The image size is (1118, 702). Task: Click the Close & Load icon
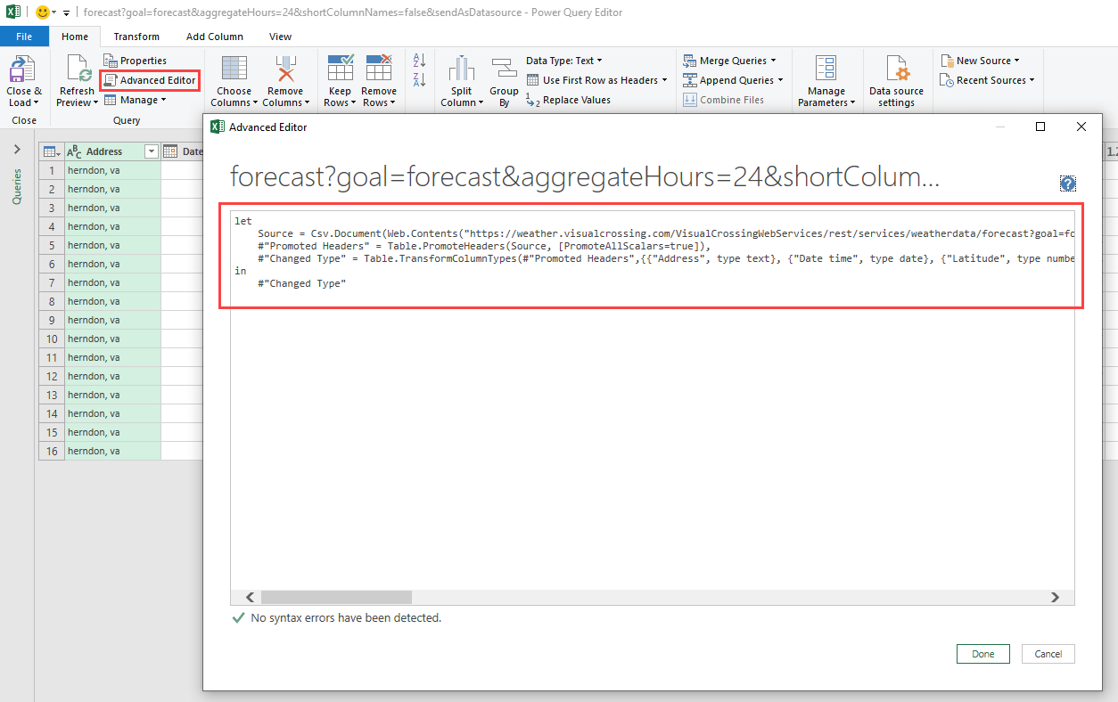click(23, 70)
